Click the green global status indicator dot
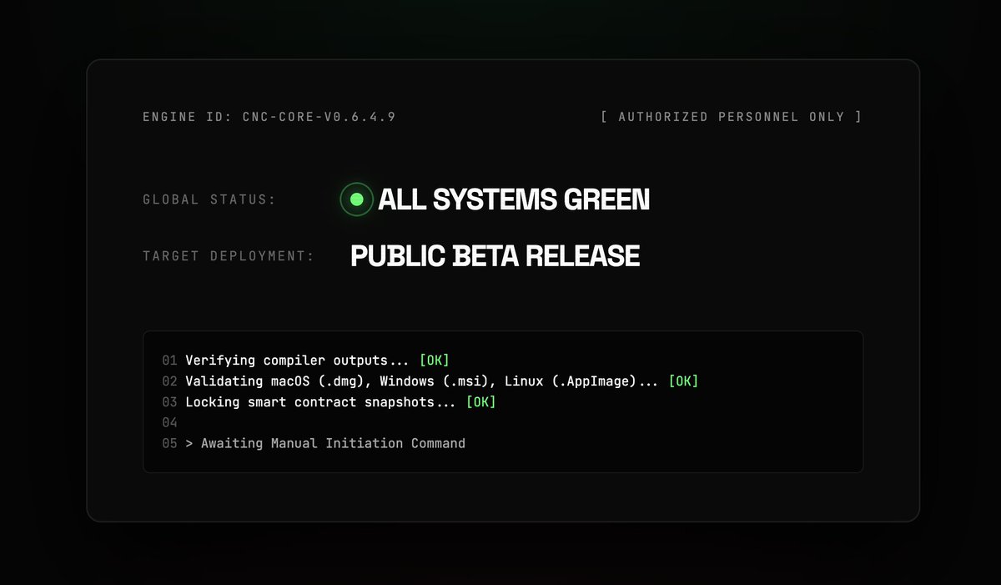The height and width of the screenshot is (585, 1001). click(x=356, y=199)
